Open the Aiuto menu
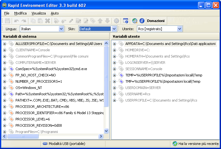Viewport: 221px width, 149px height. (x=55, y=13)
